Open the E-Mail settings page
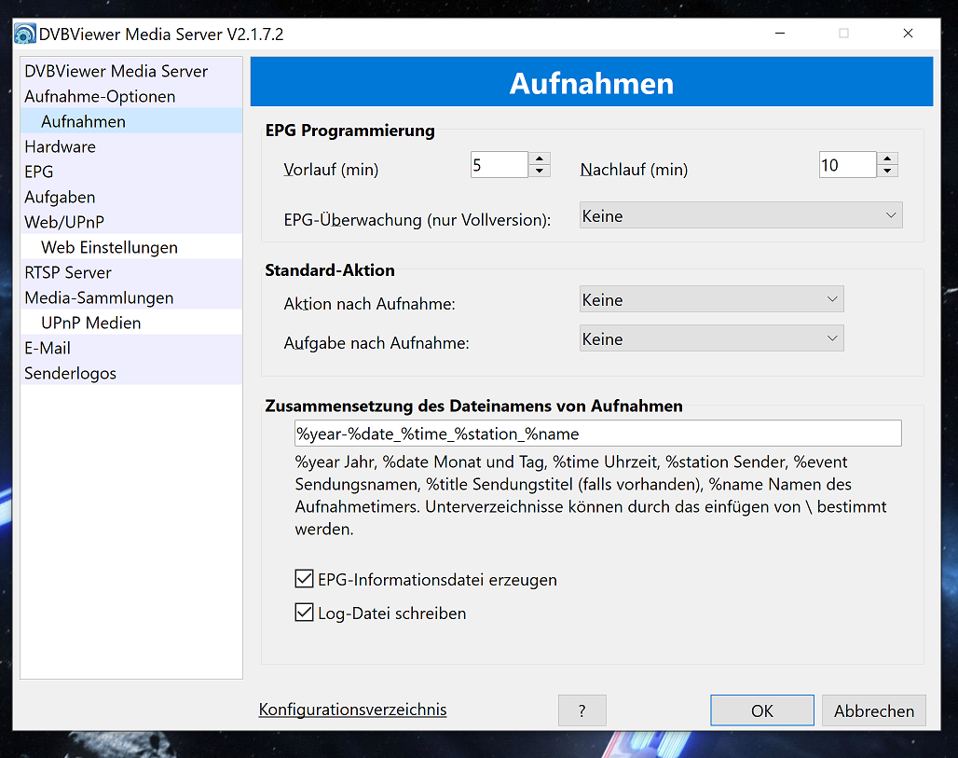This screenshot has width=958, height=758. pyautogui.click(x=131, y=348)
